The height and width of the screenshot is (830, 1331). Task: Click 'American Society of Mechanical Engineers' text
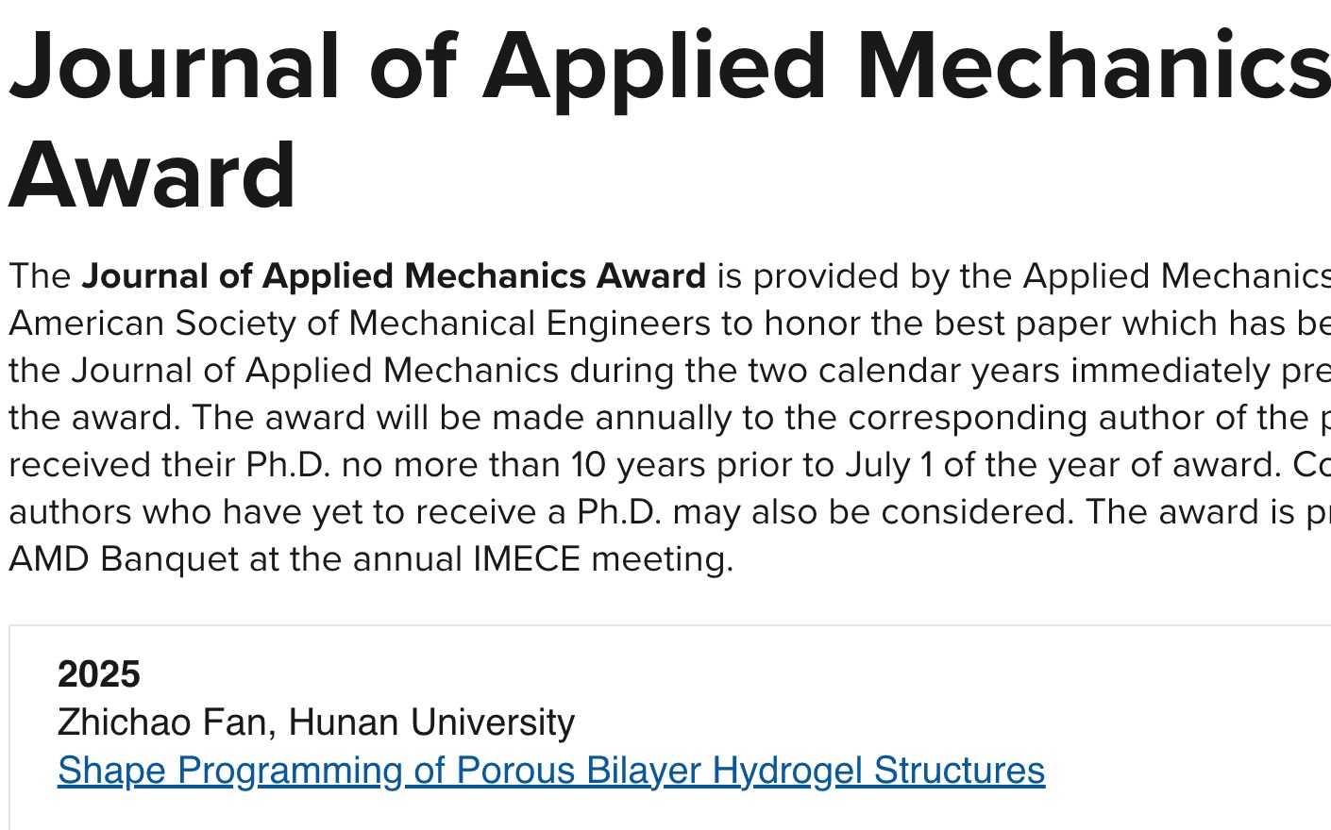coord(359,324)
